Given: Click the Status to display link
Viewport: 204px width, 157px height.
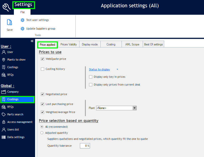Looking at the screenshot, I should [99, 69].
